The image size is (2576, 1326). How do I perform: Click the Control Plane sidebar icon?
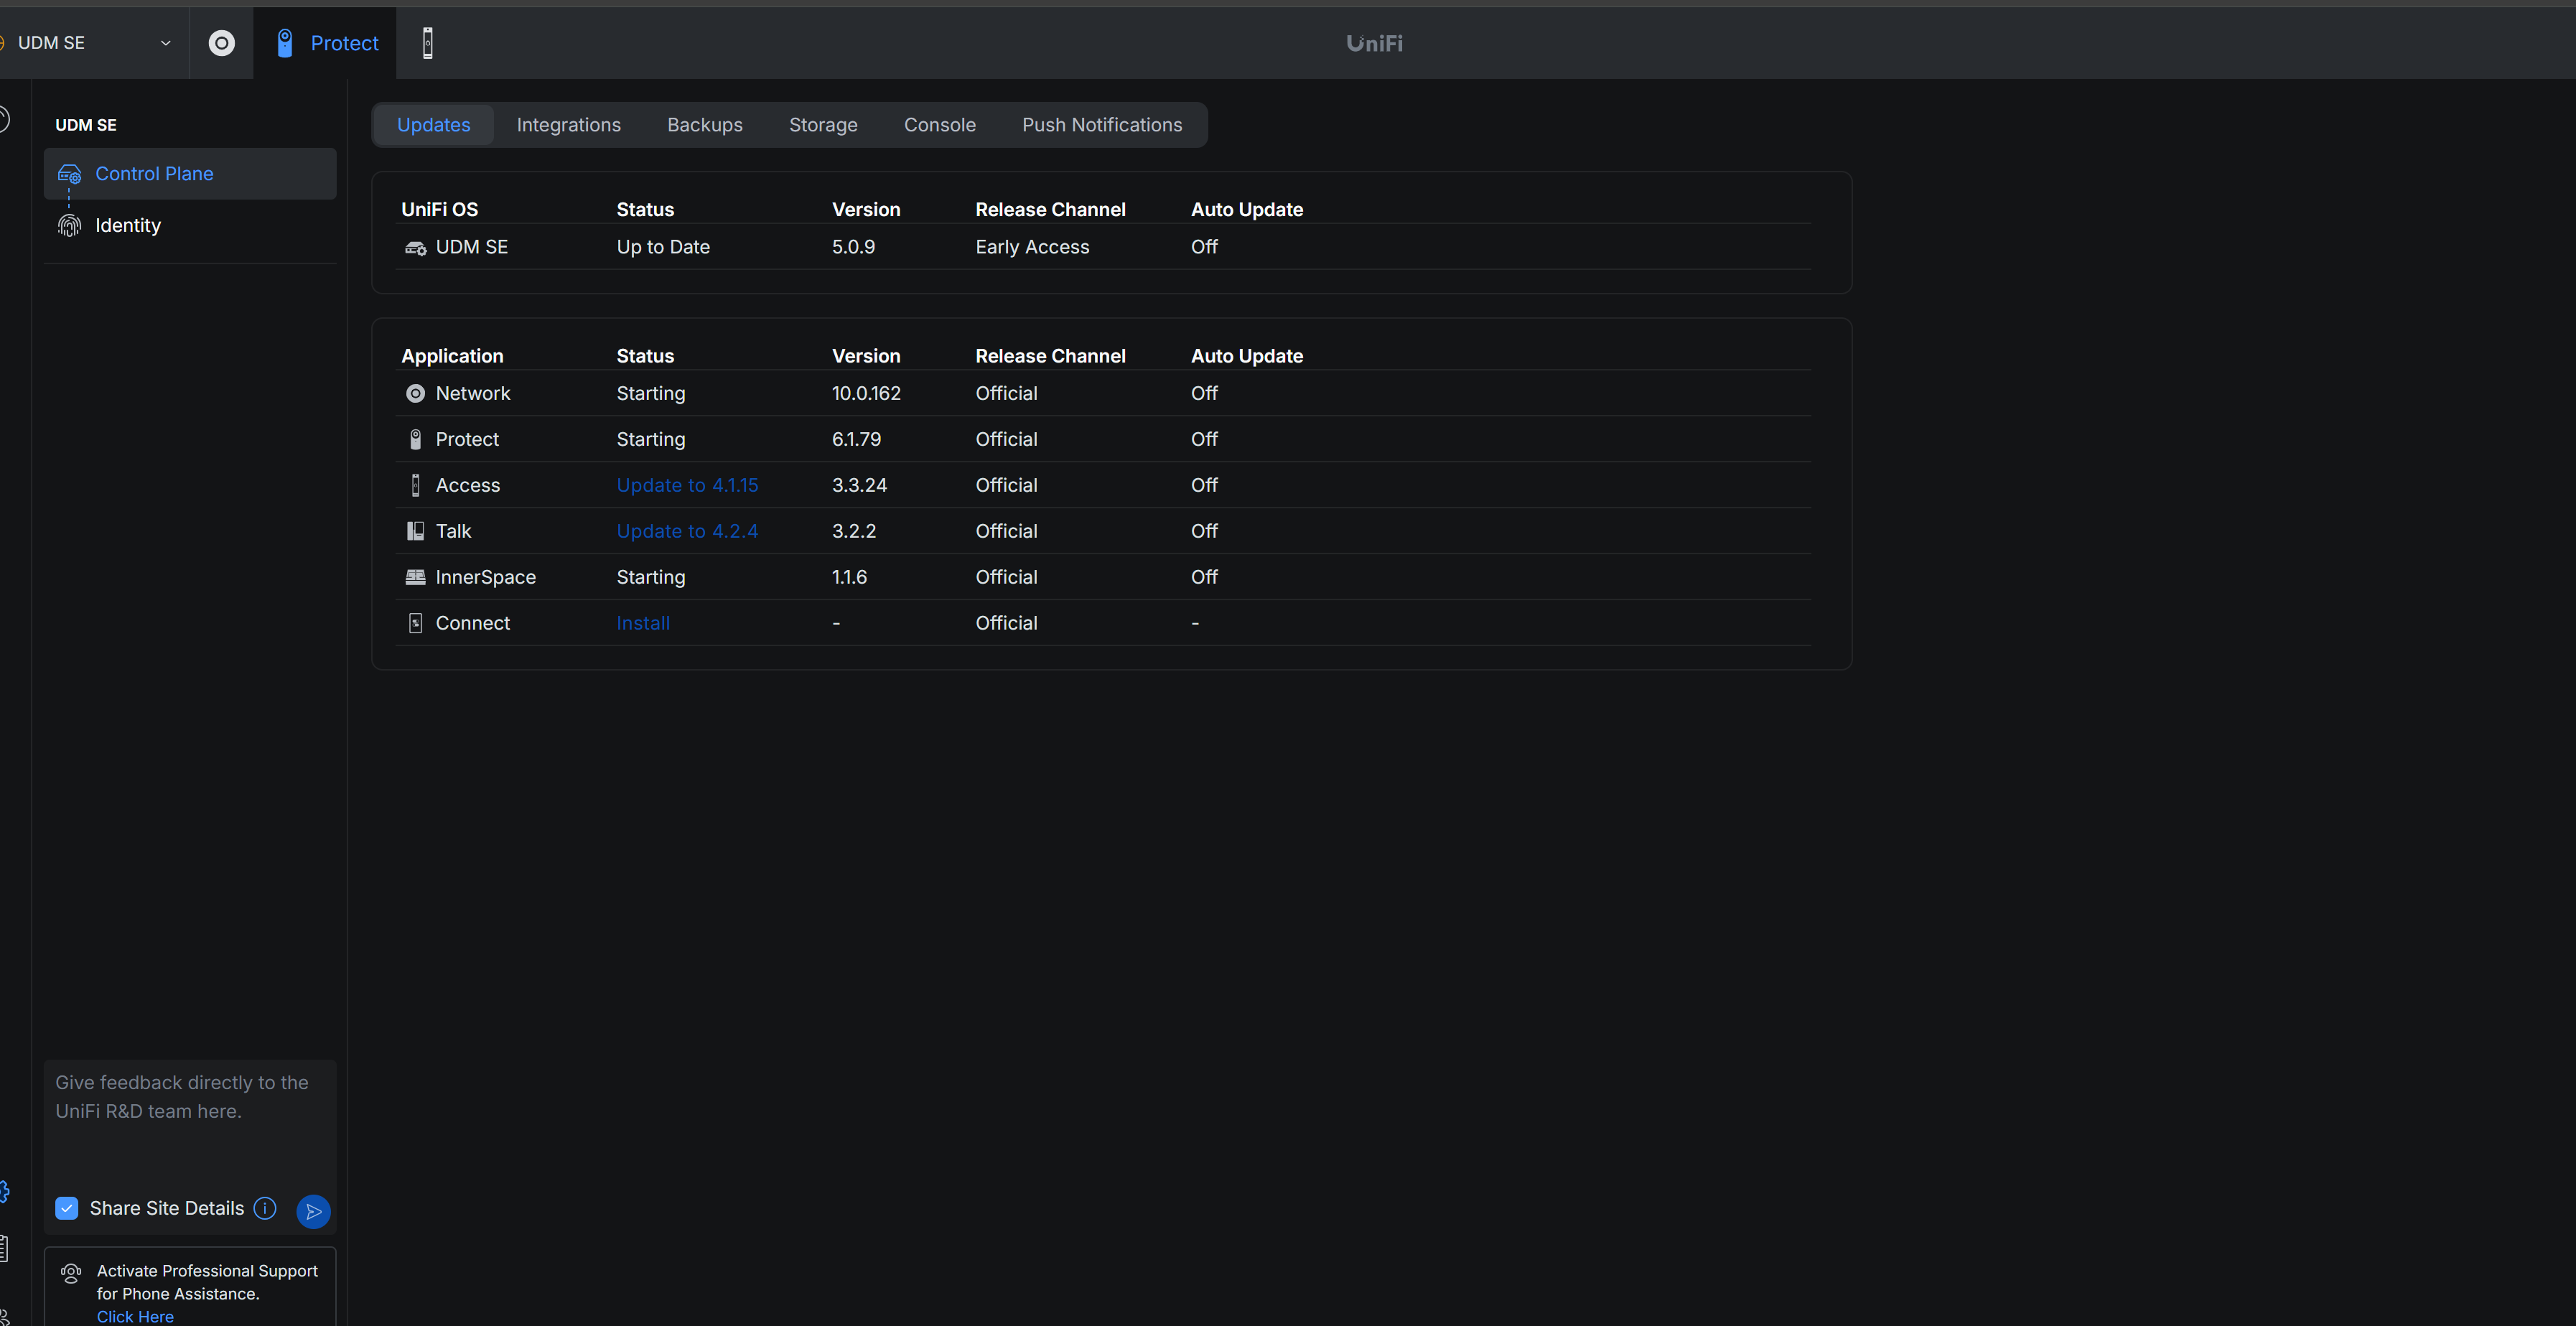click(x=69, y=174)
